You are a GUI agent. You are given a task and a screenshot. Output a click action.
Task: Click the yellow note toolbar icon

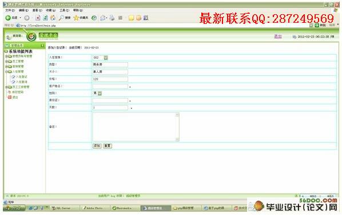(131, 18)
